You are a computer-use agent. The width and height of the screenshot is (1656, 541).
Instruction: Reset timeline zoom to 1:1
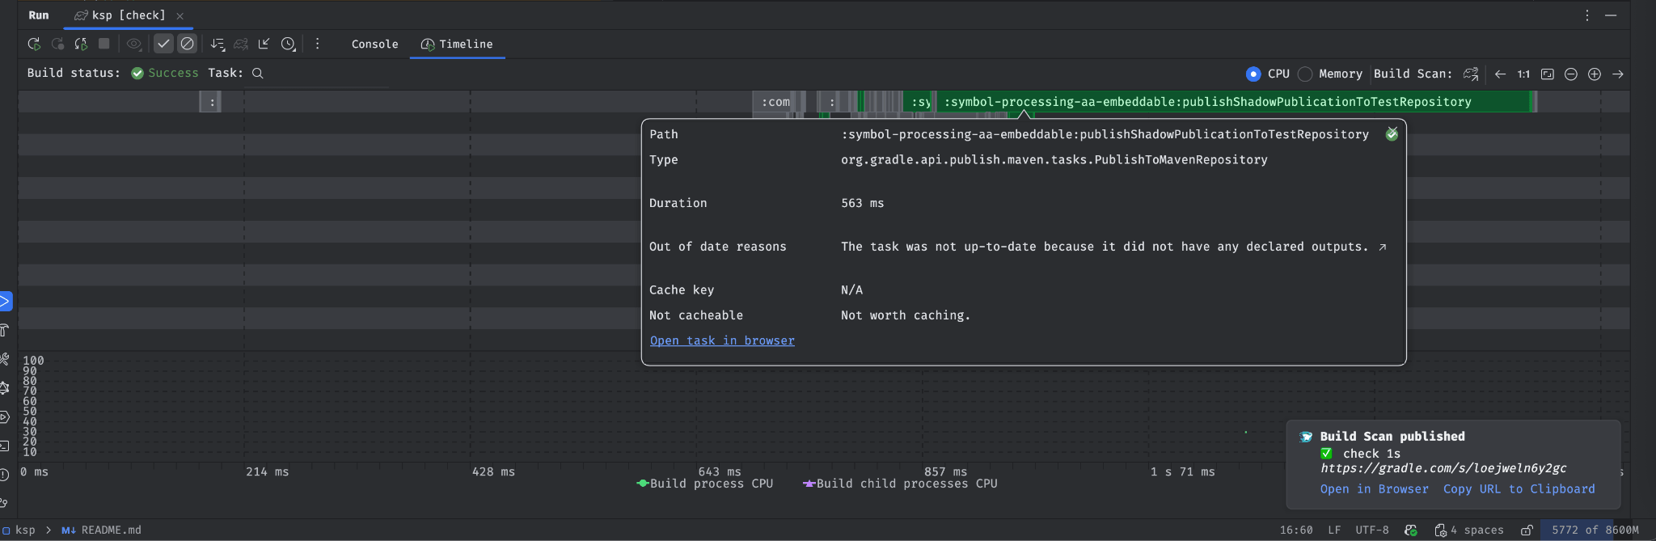[1523, 74]
